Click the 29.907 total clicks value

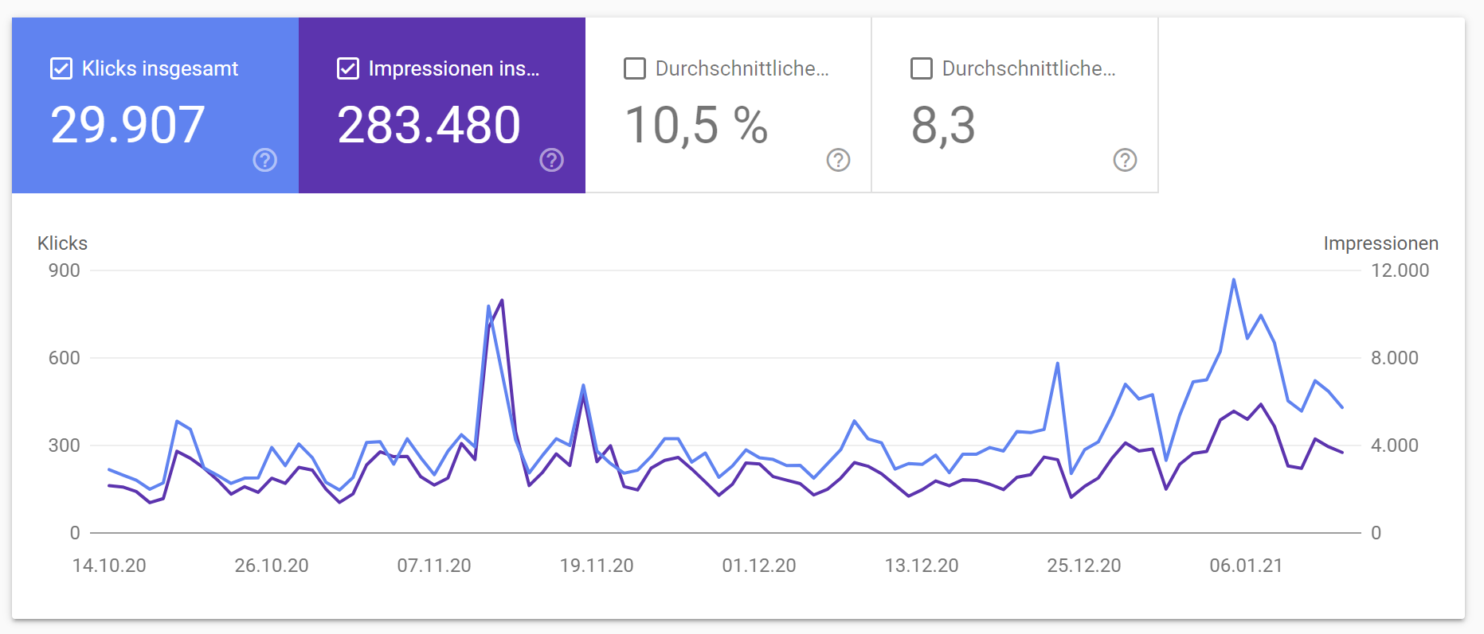127,125
